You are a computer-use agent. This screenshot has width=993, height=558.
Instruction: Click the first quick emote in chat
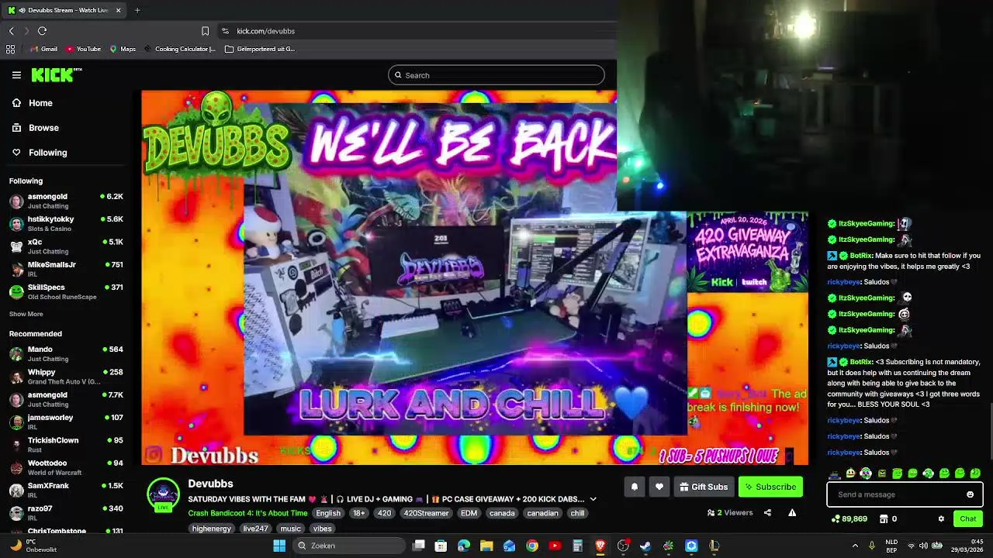pyautogui.click(x=835, y=474)
